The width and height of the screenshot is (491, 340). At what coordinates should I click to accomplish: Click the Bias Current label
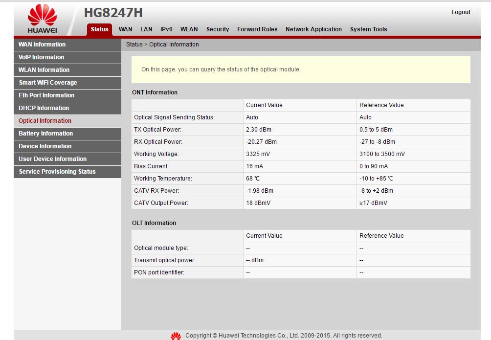coord(151,166)
